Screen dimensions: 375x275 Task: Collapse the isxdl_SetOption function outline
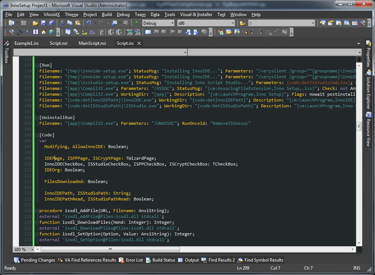[x=37, y=234]
